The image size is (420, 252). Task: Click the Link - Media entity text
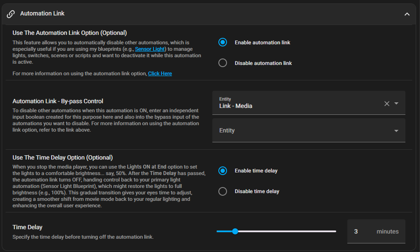click(x=236, y=106)
